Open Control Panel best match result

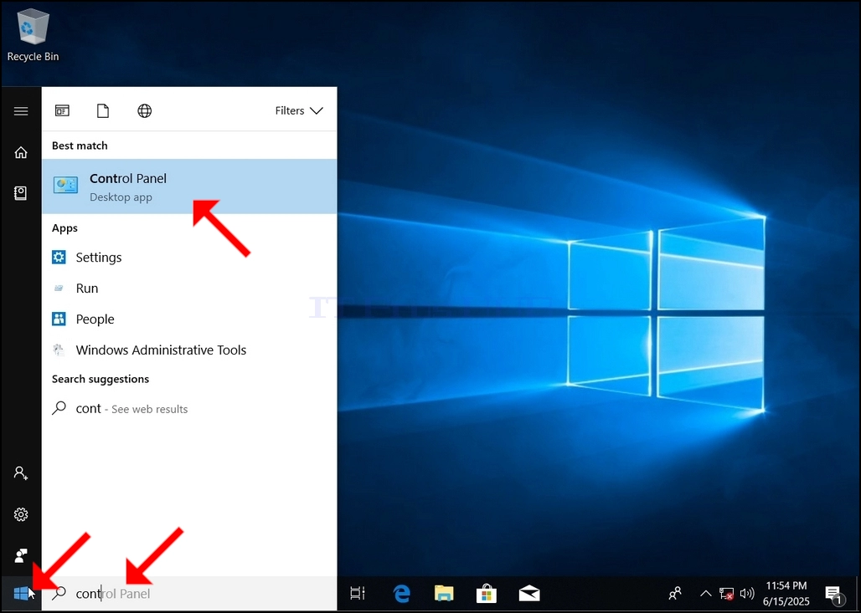[x=189, y=186]
